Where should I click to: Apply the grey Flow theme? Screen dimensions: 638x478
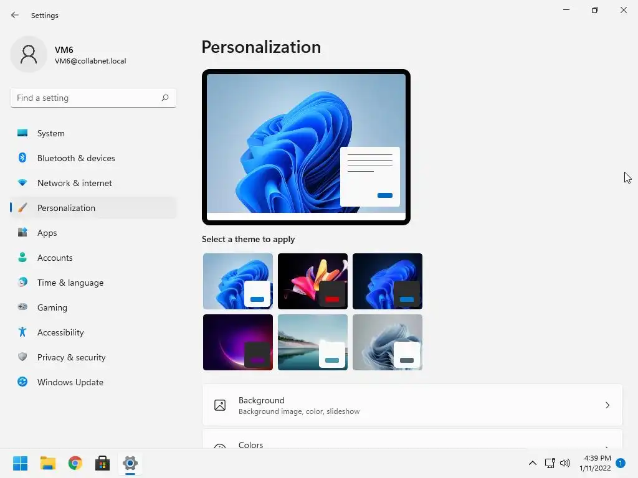point(388,342)
